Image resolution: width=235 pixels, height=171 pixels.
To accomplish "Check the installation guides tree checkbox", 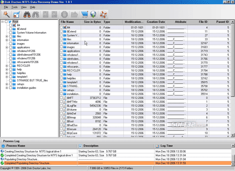I will [11, 88].
